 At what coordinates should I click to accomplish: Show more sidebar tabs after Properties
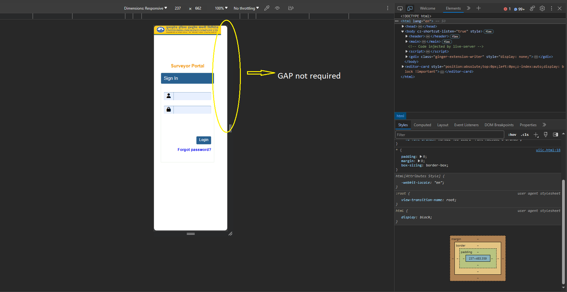pos(544,125)
